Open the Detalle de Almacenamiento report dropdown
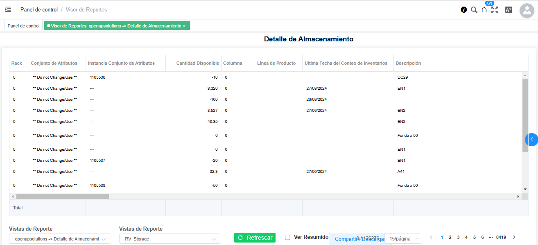The height and width of the screenshot is (245, 538). tap(59, 239)
